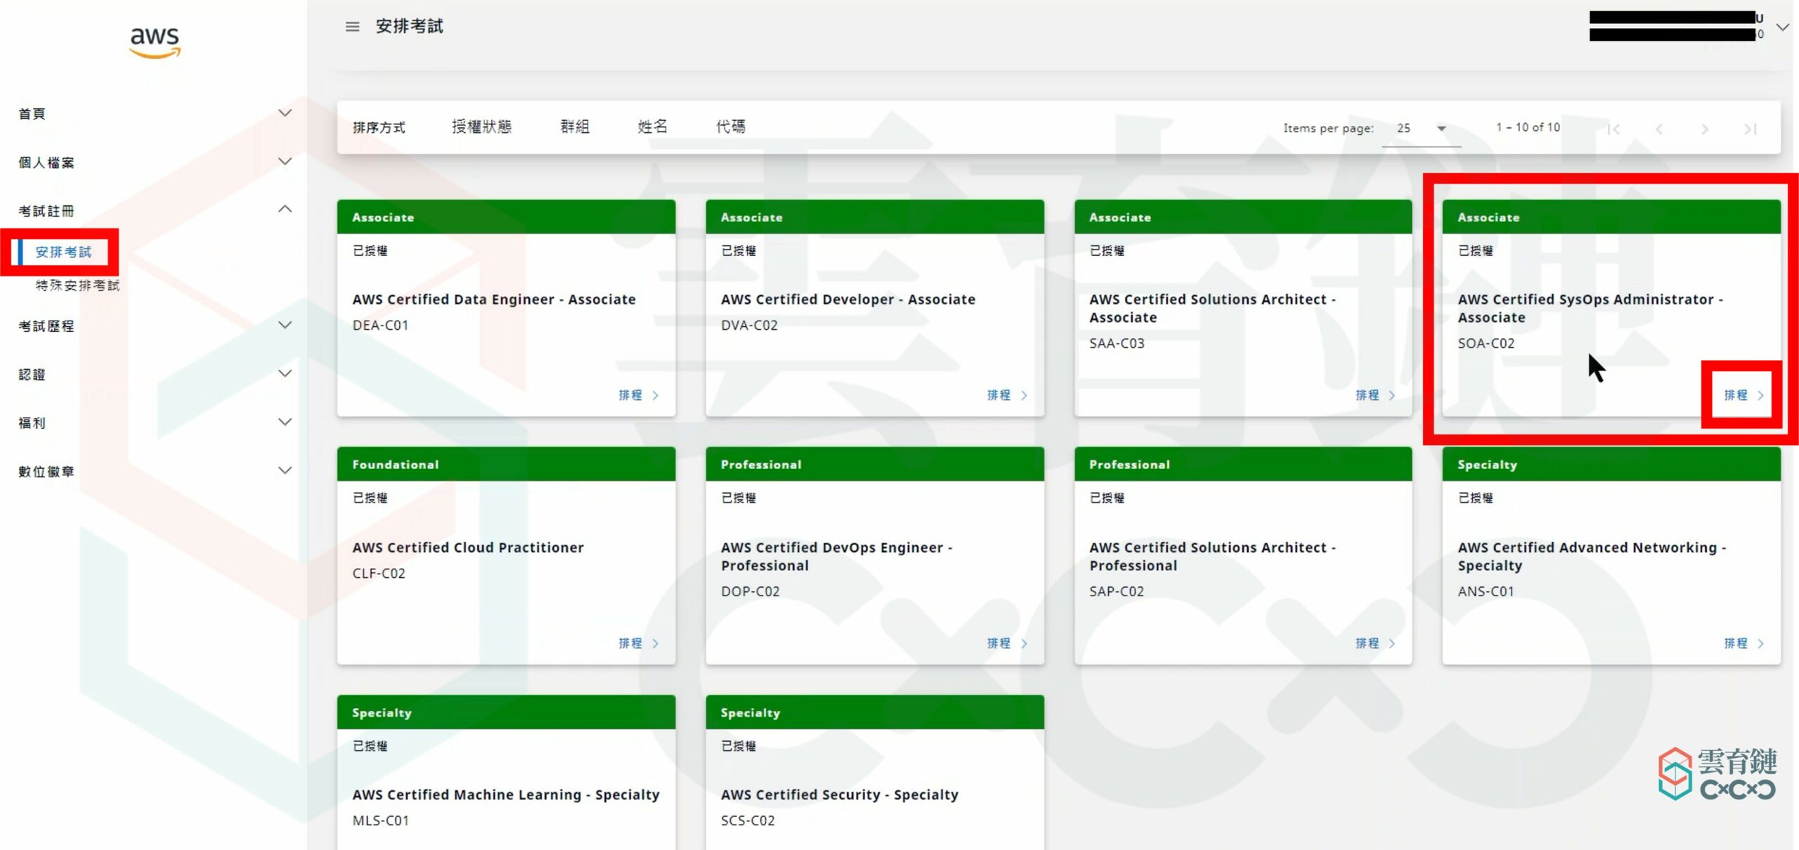1799x850 pixels.
Task: Click 排程 for Solutions Architect Associate SAA-C03
Action: [x=1375, y=396]
